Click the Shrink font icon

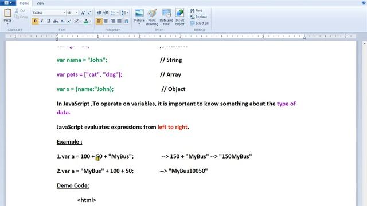89,13
